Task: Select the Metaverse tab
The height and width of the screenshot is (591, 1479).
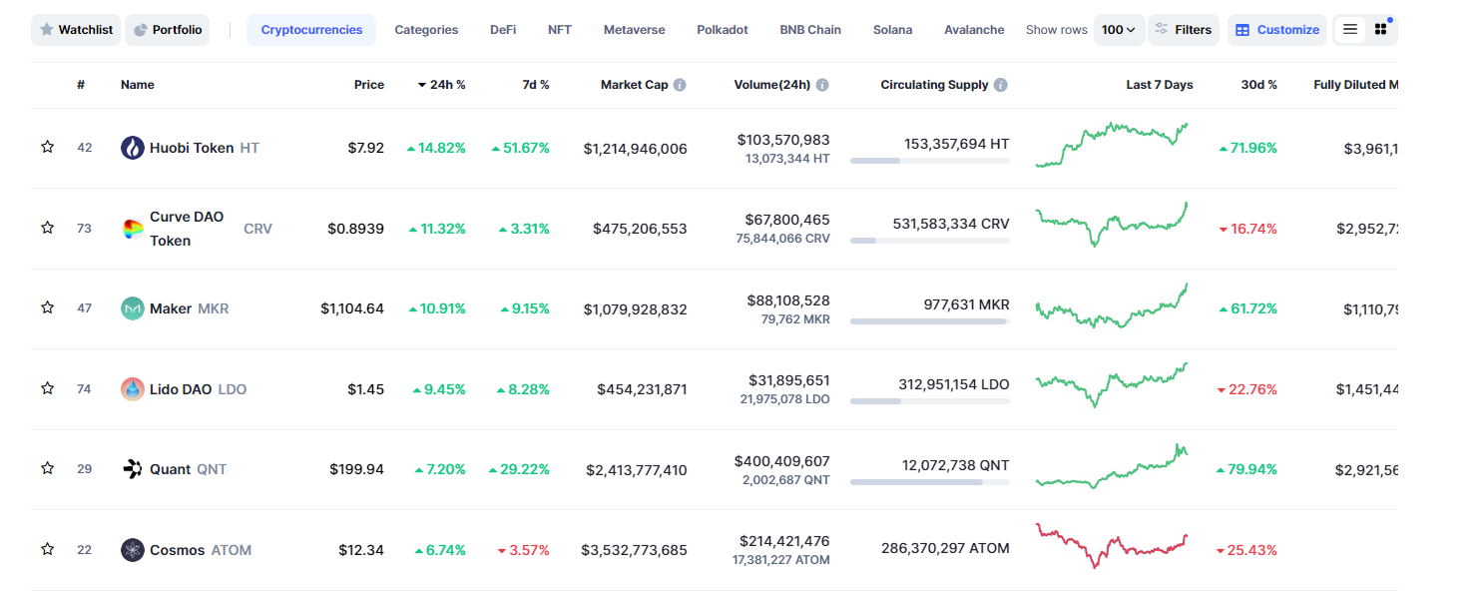Action: 634,30
